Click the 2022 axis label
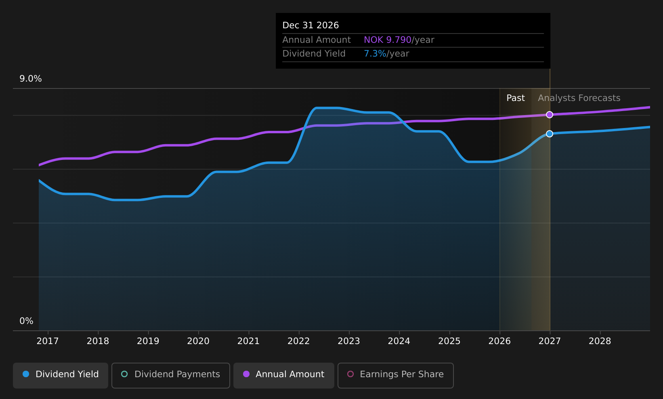The width and height of the screenshot is (663, 399). (299, 341)
